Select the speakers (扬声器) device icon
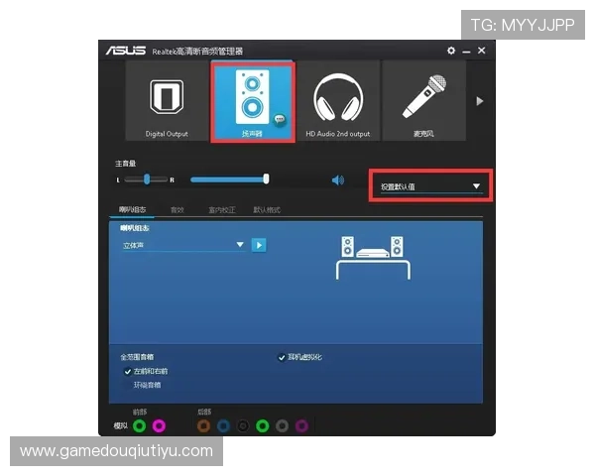Screen dimensions: 595x476 pyautogui.click(x=252, y=100)
